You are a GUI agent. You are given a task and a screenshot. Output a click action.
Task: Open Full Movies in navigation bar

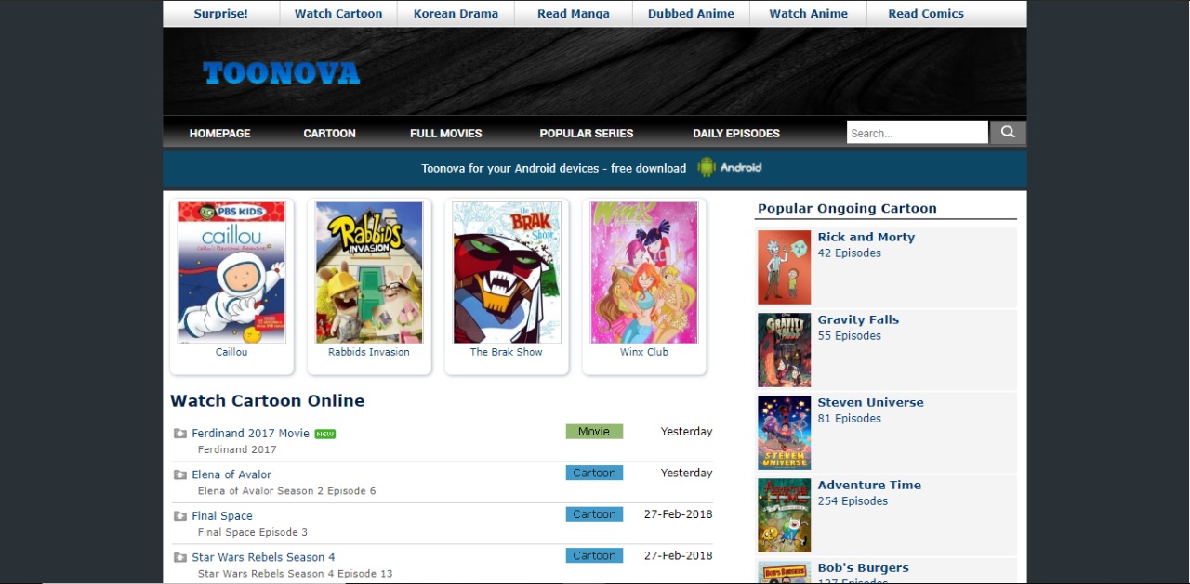446,134
